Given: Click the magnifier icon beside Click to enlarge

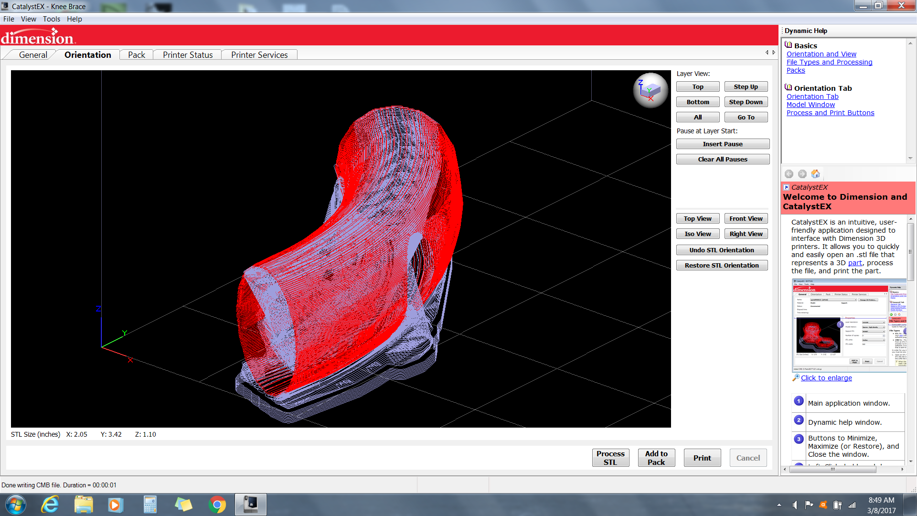Looking at the screenshot, I should (796, 377).
